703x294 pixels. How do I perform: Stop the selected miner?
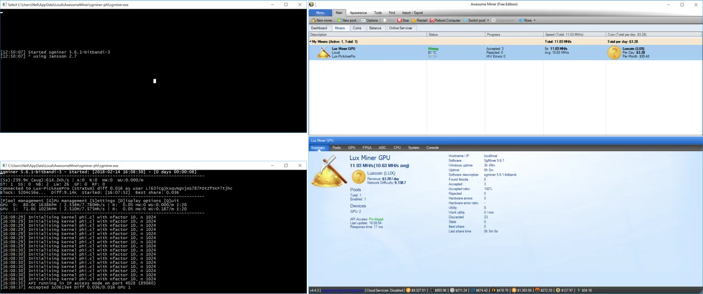(403, 20)
